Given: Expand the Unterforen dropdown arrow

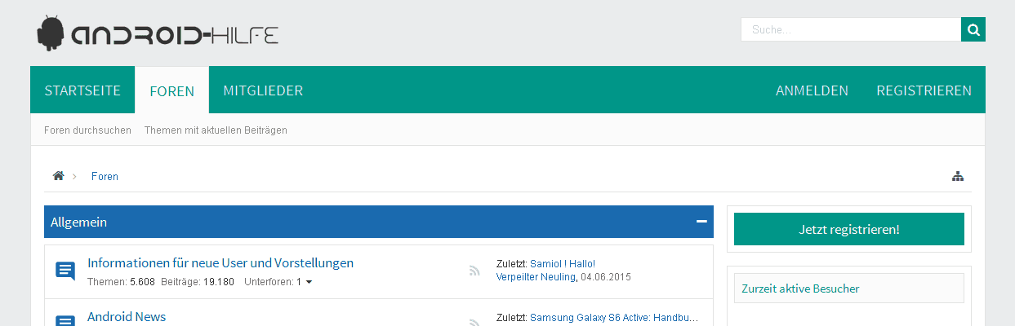Looking at the screenshot, I should [x=309, y=283].
